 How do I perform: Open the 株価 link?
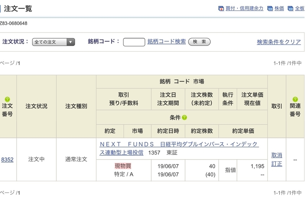point(279,8)
